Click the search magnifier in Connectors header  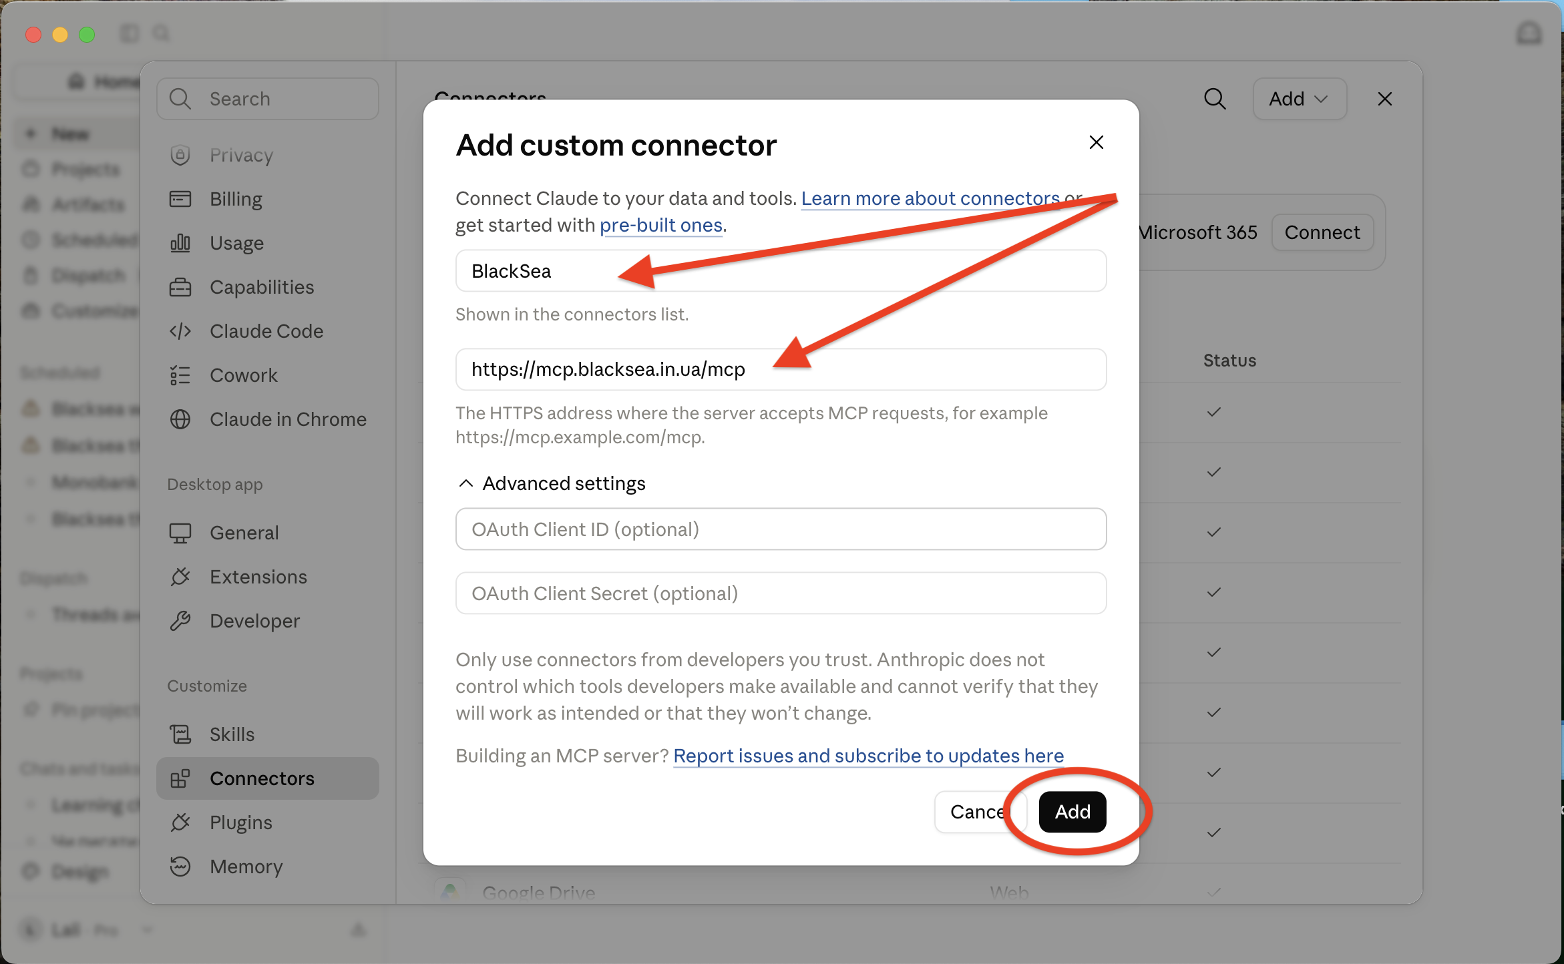(x=1215, y=99)
